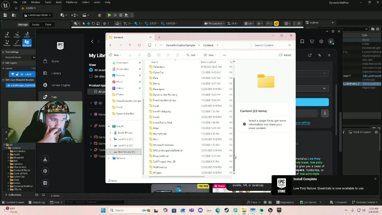This screenshot has width=382, height=215.
Task: Save current level using the floppy disk icon
Action: click(5, 15)
